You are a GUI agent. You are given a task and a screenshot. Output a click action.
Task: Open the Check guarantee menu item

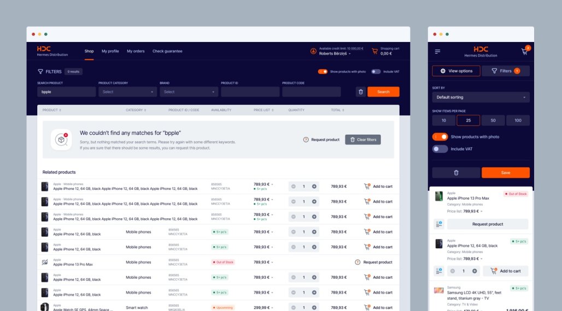[x=167, y=51]
